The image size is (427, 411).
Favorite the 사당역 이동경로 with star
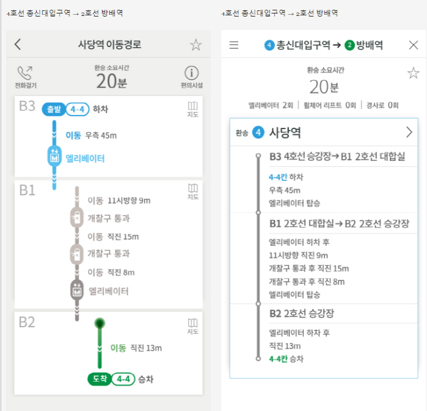click(195, 45)
